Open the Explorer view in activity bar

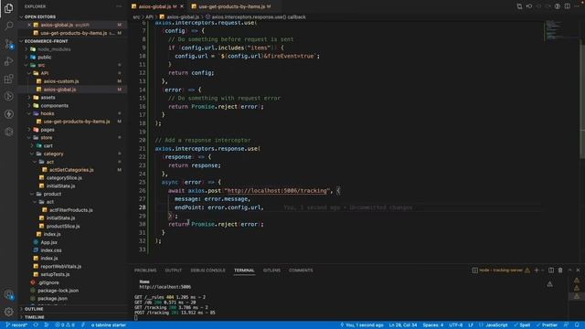(x=8, y=8)
